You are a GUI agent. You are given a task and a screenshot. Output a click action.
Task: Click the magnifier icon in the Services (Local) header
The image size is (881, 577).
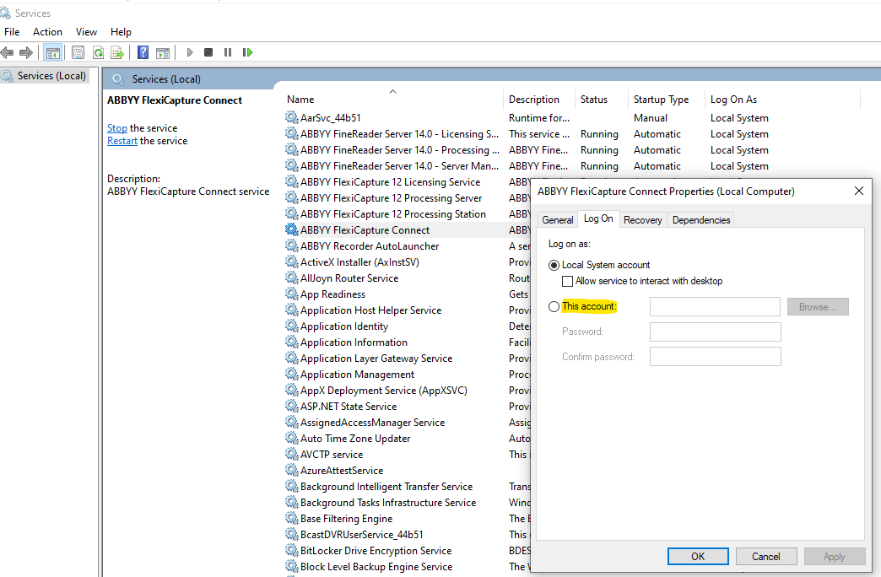118,79
